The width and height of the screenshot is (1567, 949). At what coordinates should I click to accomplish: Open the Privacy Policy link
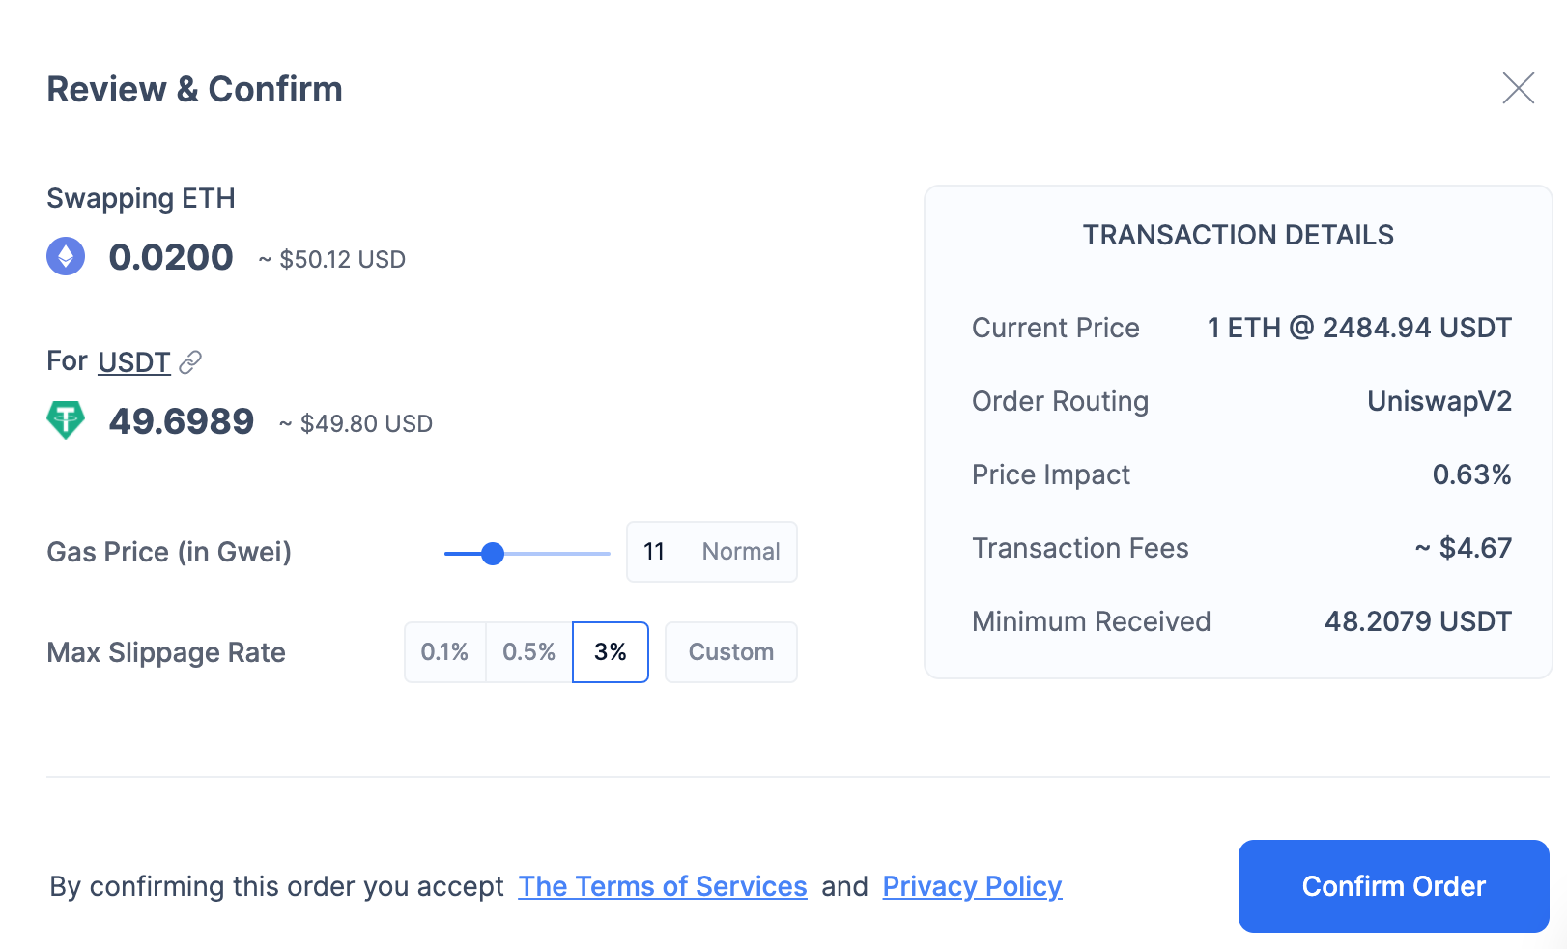point(972,886)
